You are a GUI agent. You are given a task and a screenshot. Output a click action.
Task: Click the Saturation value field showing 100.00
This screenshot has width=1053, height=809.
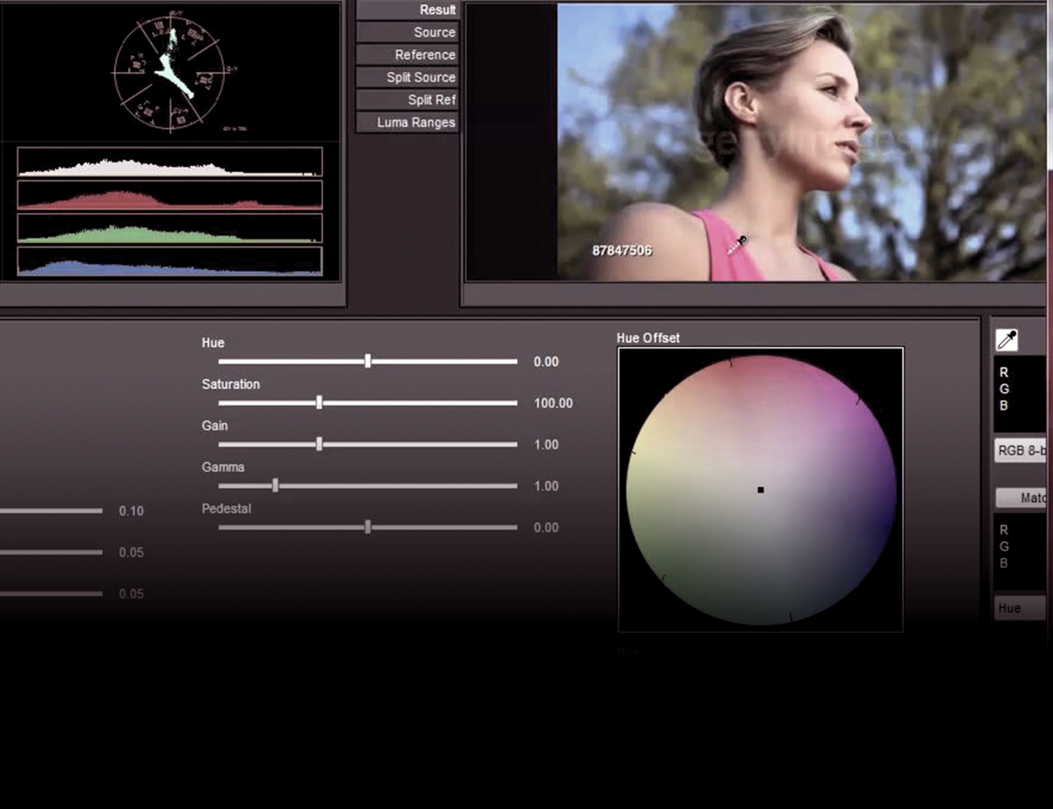(553, 404)
